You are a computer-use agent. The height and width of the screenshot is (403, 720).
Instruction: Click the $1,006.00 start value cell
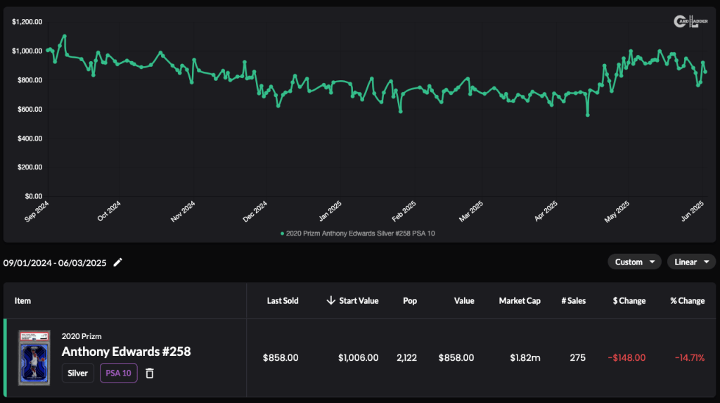[x=358, y=357]
